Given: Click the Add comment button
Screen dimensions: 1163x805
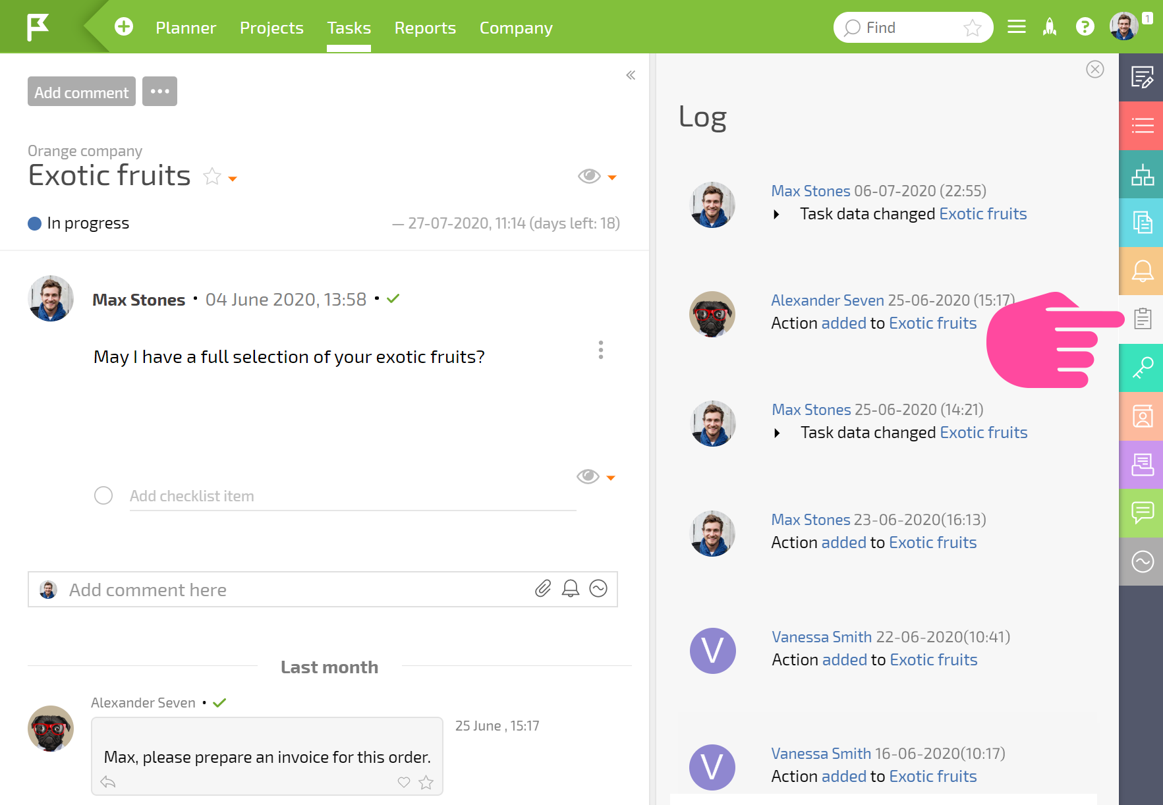Looking at the screenshot, I should coord(82,92).
